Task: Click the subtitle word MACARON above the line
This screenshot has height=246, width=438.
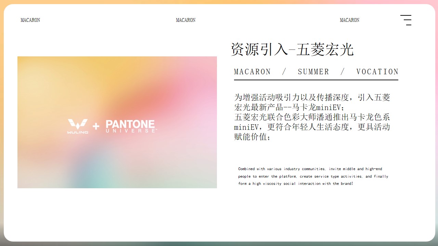Action: coord(253,72)
